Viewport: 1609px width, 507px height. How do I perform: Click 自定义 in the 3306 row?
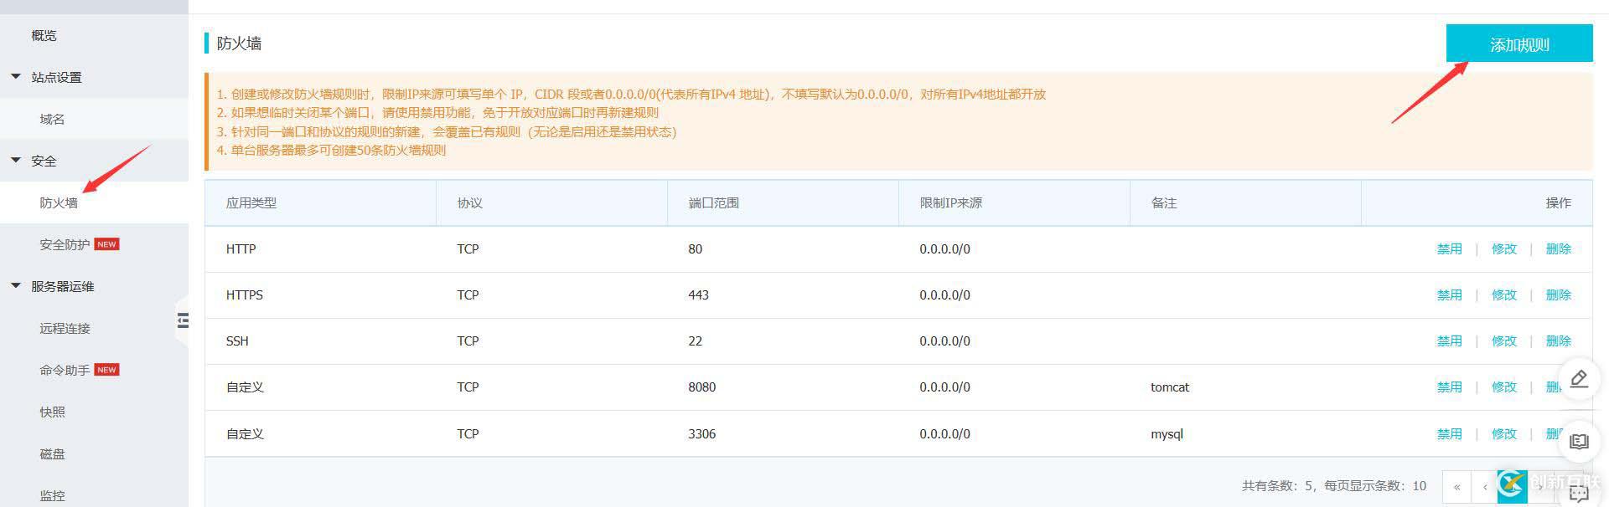coord(245,433)
